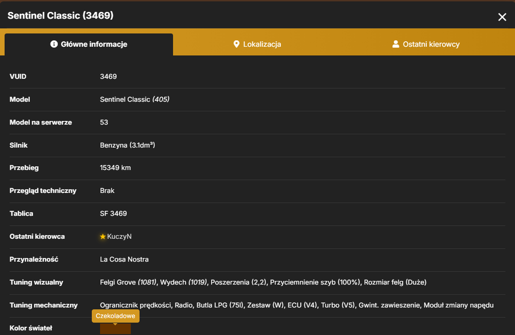Viewport: 515px width, 335px height.
Task: Click the Przebieg row label
Action: tap(24, 168)
